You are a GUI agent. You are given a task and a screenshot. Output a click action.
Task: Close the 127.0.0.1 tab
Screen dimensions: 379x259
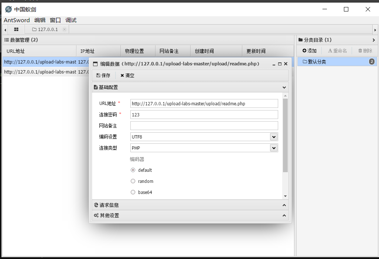click(64, 29)
